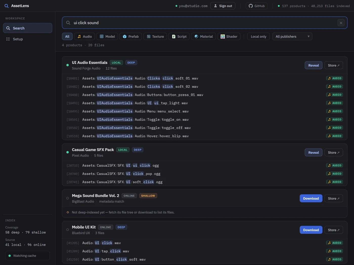
Task: Click the AssetLens logo icon
Action: pos(7,6)
